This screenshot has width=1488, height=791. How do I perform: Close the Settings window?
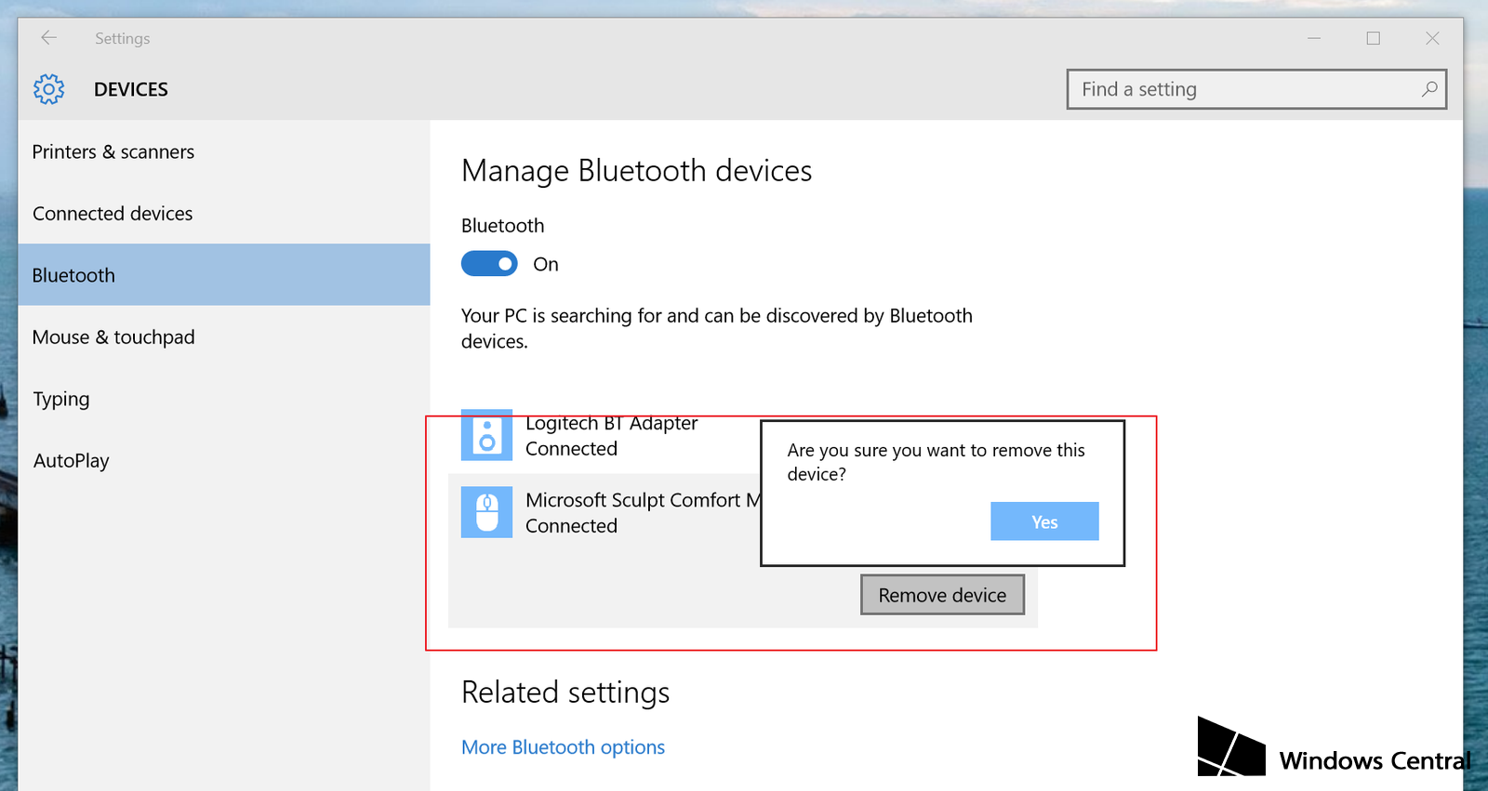pyautogui.click(x=1432, y=38)
